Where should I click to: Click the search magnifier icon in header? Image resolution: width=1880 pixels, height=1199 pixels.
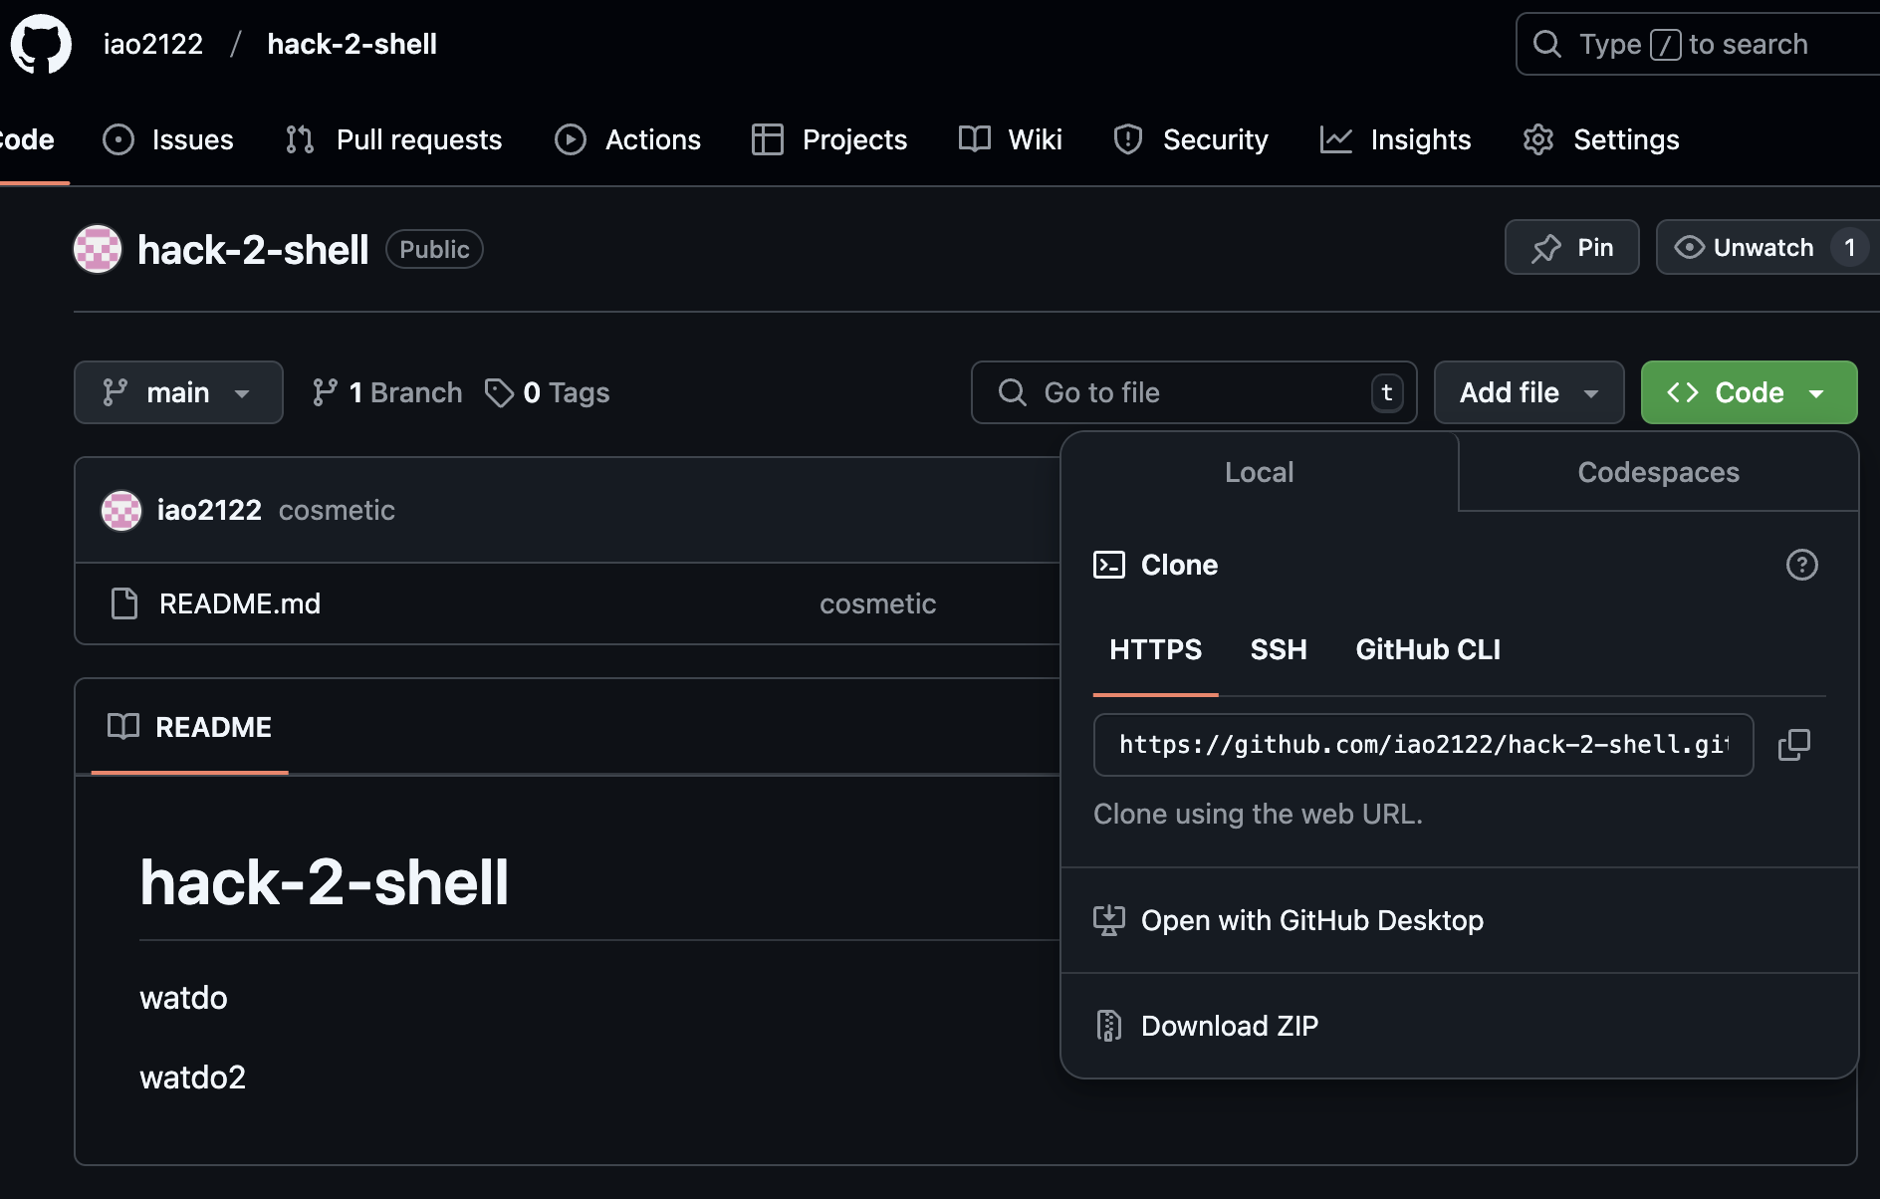[x=1546, y=44]
